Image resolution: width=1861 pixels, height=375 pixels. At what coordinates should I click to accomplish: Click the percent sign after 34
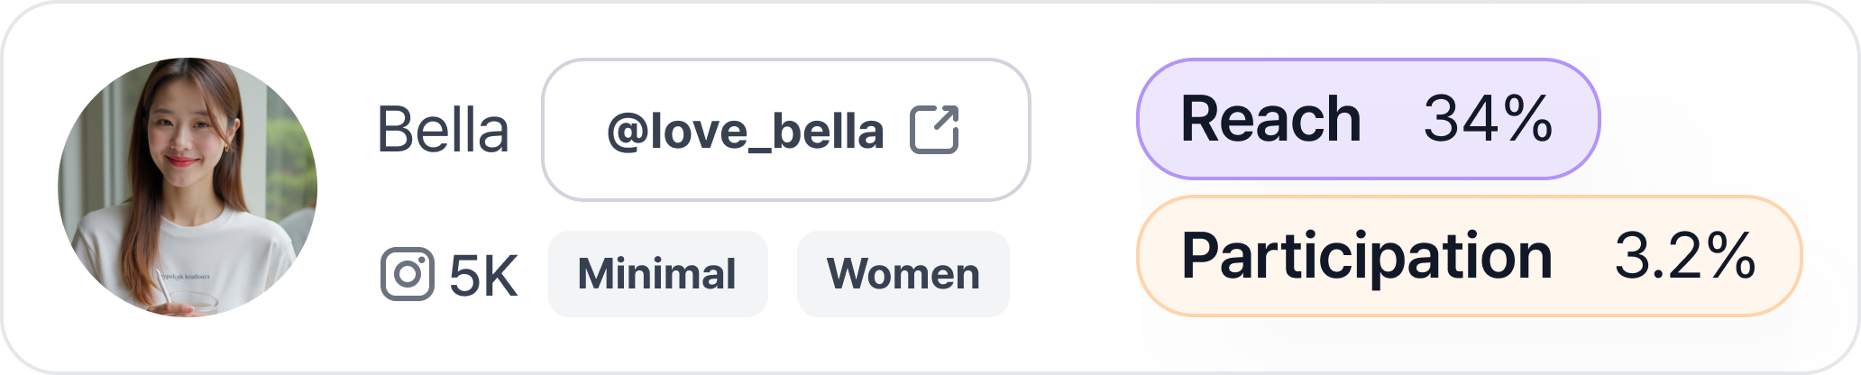(x=1528, y=119)
